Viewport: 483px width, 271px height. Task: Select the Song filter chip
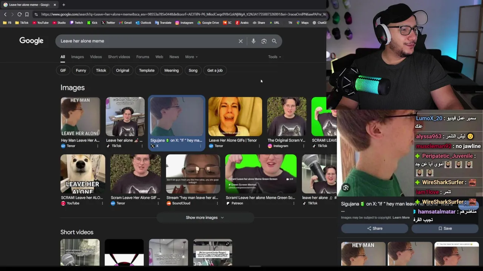[193, 70]
